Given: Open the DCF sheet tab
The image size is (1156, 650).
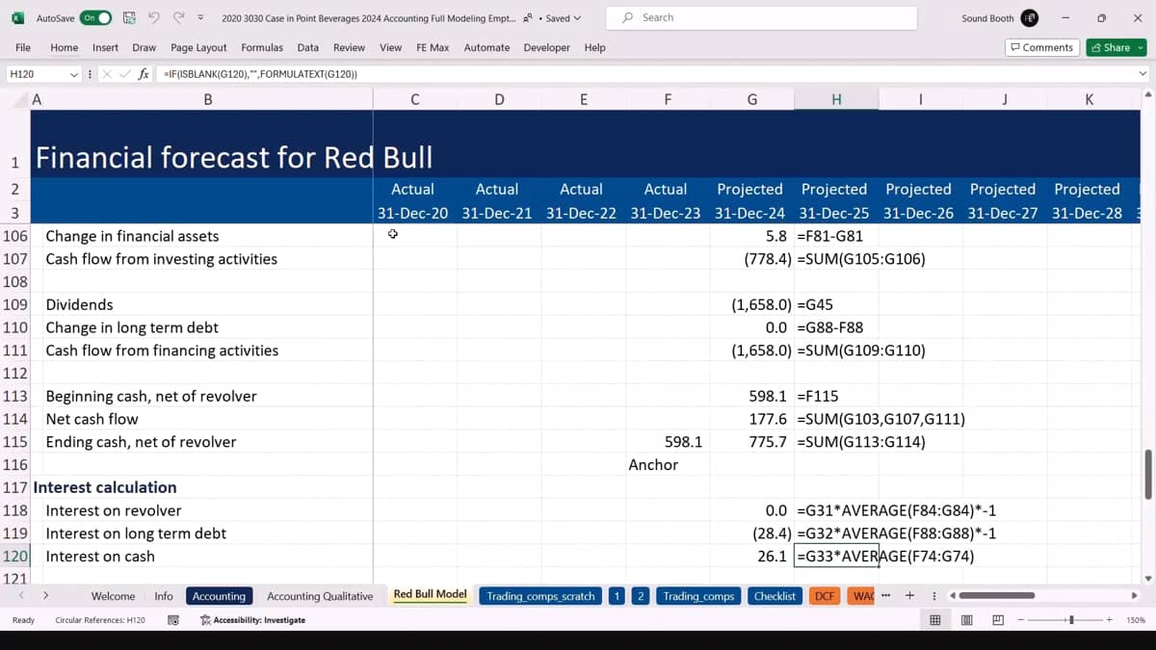Looking at the screenshot, I should [x=825, y=596].
